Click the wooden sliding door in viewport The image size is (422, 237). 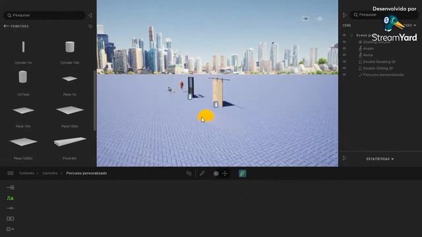218,92
